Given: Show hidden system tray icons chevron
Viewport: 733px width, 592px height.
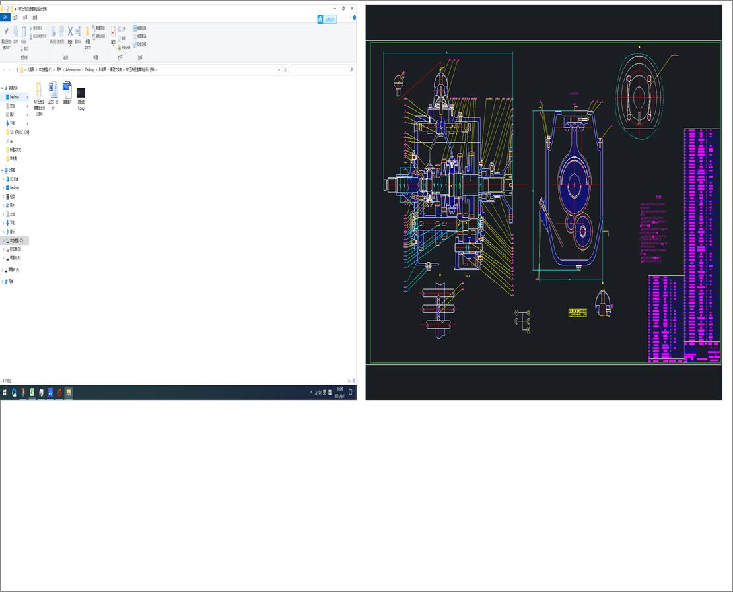Looking at the screenshot, I should pos(311,393).
